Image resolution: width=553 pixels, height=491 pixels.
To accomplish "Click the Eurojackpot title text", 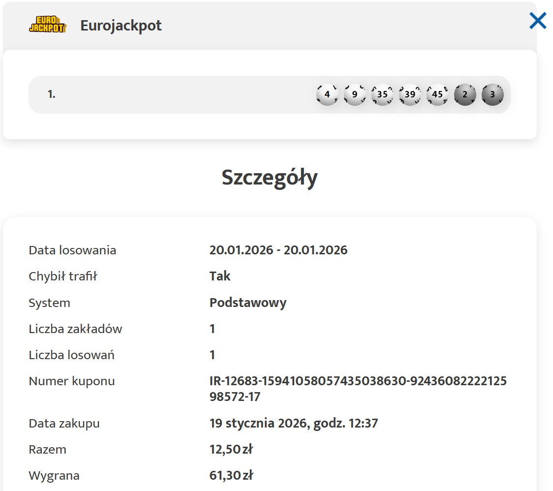I will 121,26.
